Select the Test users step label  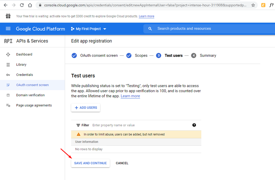[174, 55]
